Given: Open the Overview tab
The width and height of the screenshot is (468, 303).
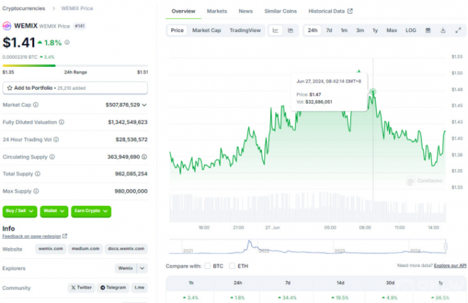Looking at the screenshot, I should click(183, 11).
